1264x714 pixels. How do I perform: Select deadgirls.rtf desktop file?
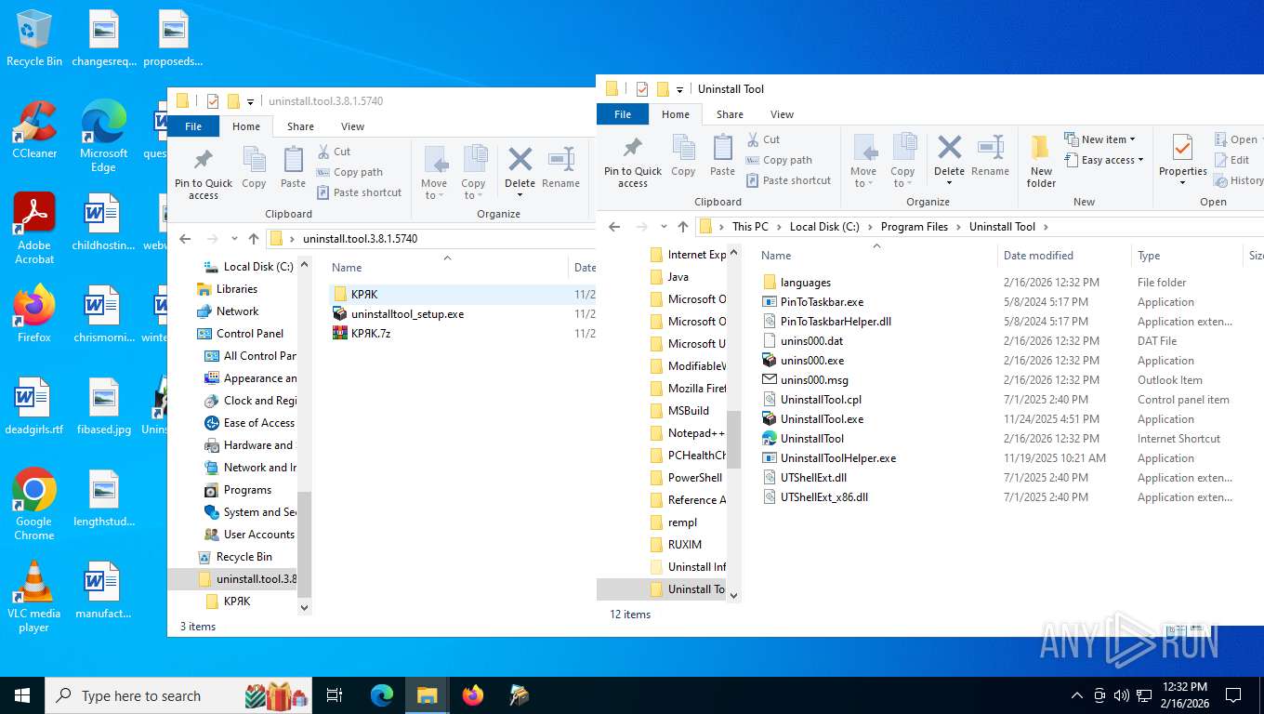tap(34, 406)
